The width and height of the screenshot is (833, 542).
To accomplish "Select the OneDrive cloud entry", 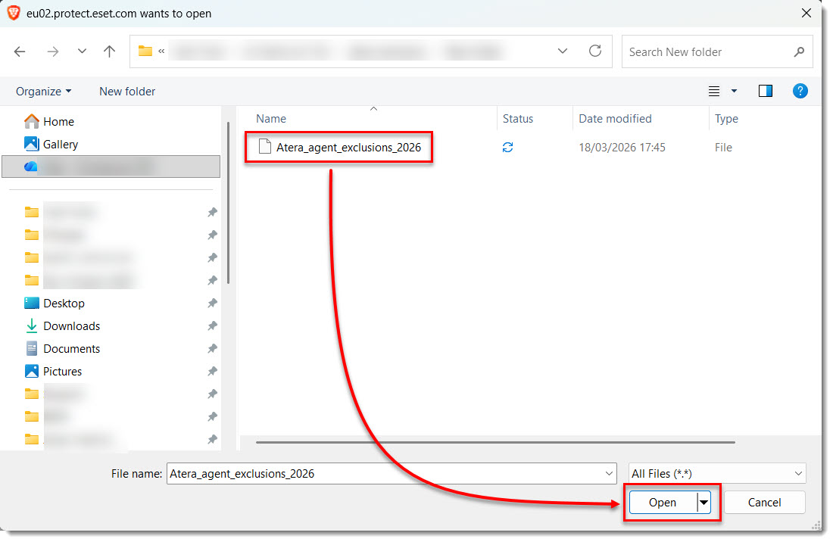I will [x=111, y=167].
